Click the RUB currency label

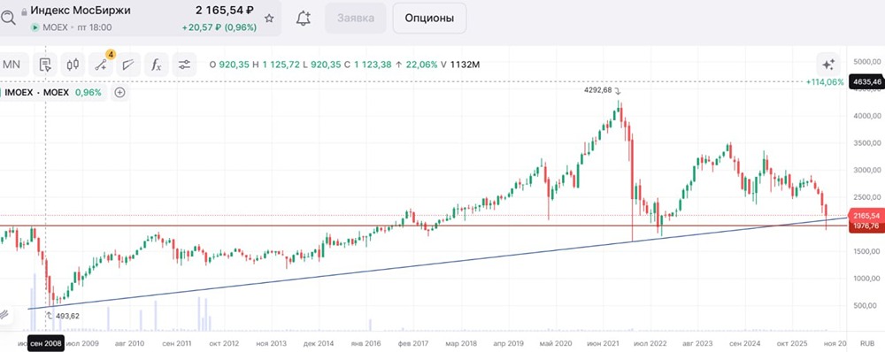867,343
